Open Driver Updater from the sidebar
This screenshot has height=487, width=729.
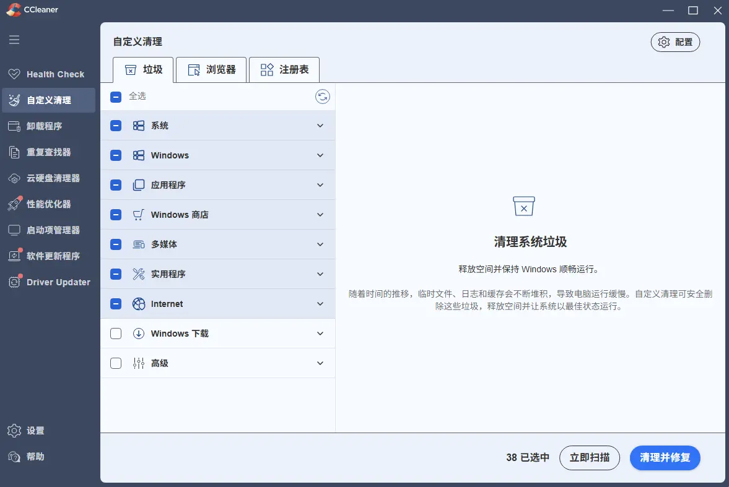click(x=49, y=282)
